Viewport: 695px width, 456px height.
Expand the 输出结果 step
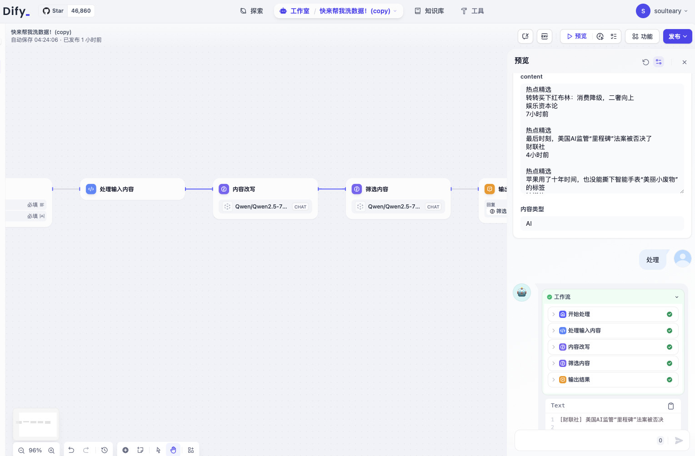(613, 380)
